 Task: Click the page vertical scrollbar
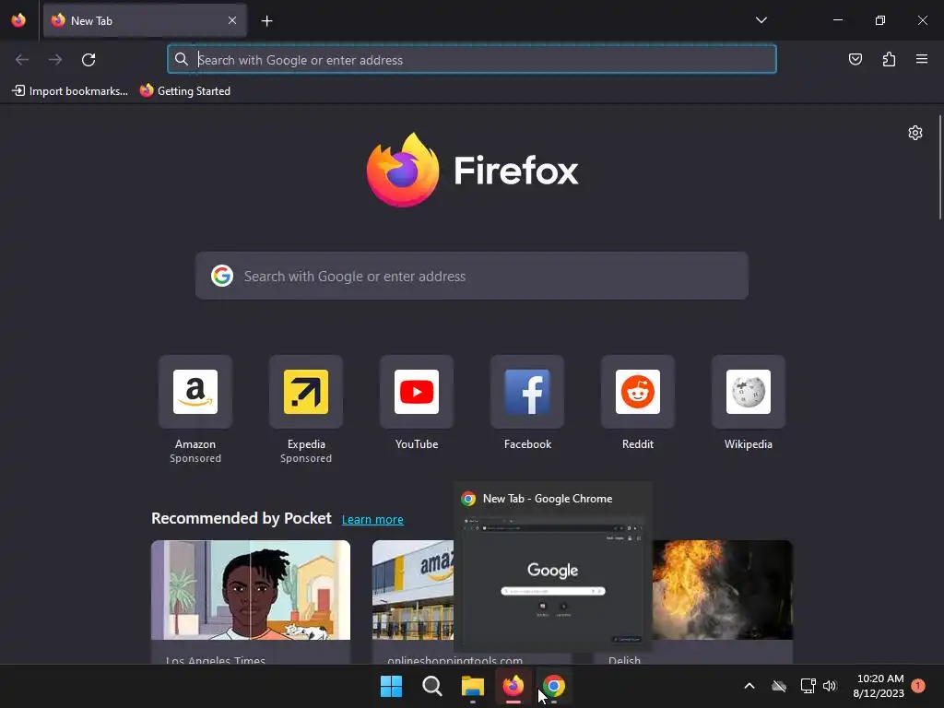939,168
